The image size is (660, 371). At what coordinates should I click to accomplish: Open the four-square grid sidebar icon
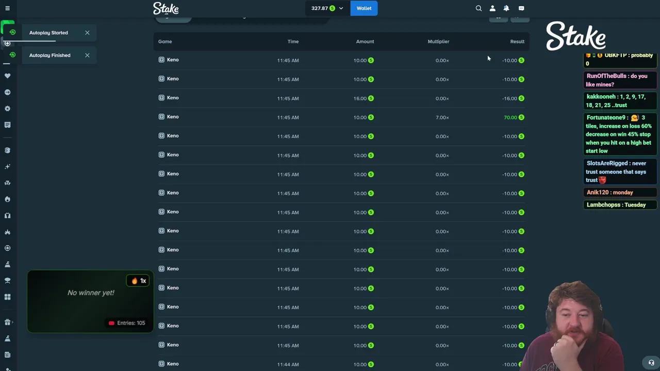[7, 297]
